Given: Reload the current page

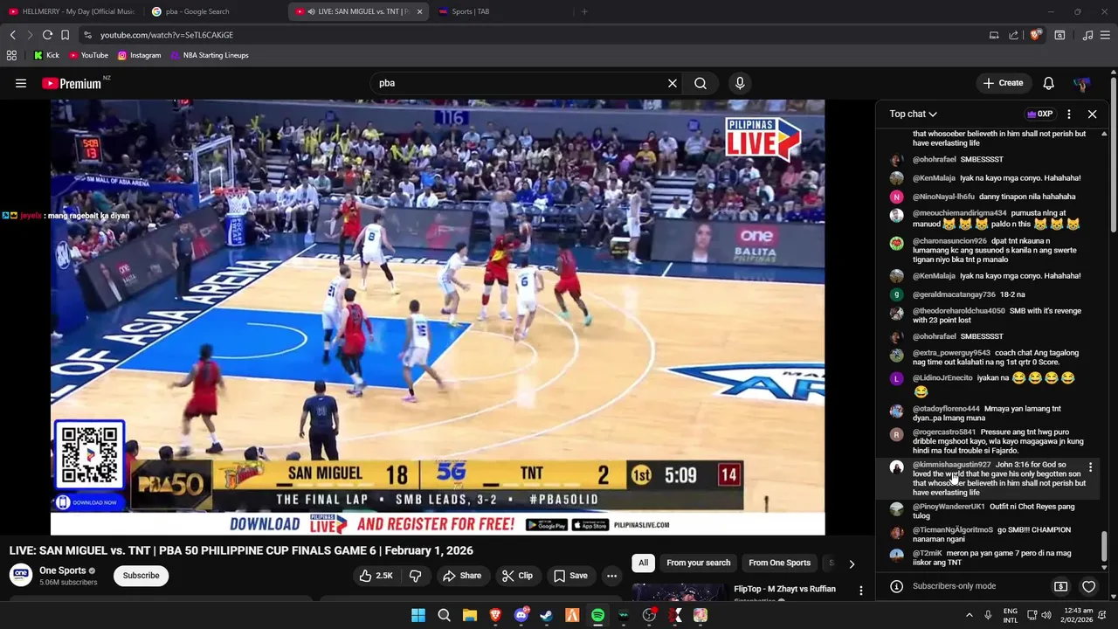Looking at the screenshot, I should tap(47, 35).
